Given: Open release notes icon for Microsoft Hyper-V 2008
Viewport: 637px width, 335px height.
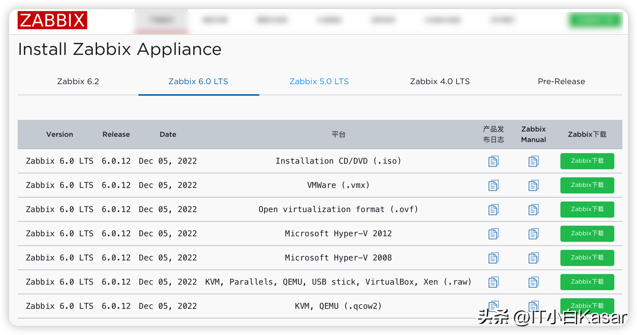Looking at the screenshot, I should pos(493,258).
